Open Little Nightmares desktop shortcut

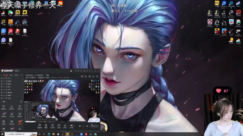point(238,32)
